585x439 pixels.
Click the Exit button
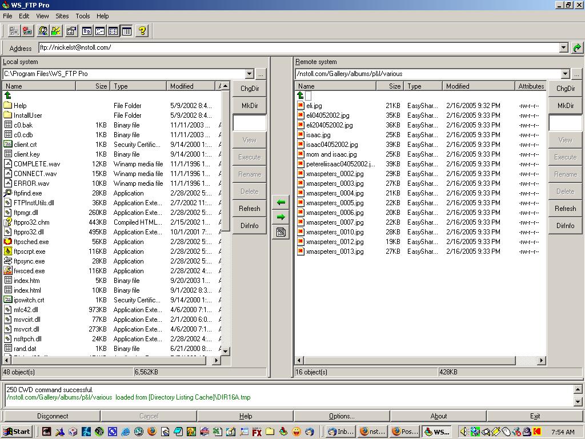pyautogui.click(x=535, y=416)
